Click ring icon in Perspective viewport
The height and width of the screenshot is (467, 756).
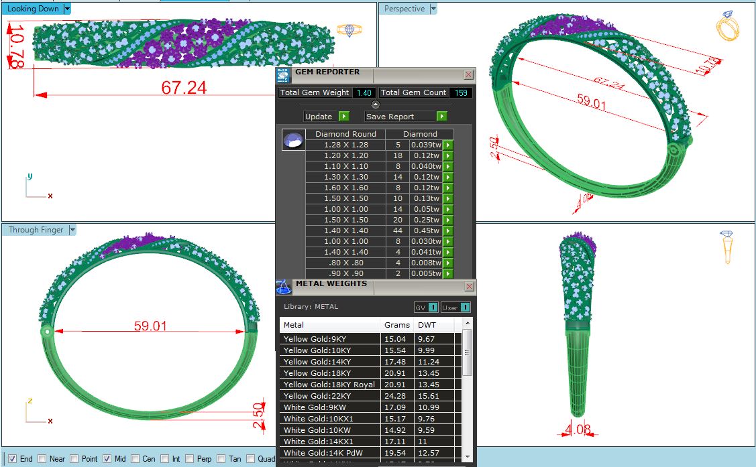tap(728, 26)
